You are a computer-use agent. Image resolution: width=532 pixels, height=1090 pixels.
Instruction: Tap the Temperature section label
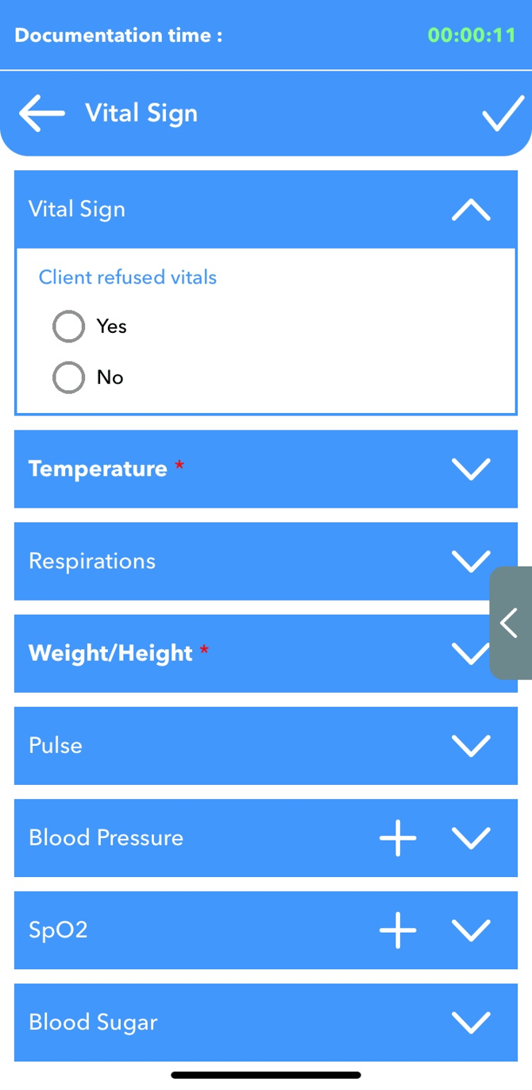(98, 469)
